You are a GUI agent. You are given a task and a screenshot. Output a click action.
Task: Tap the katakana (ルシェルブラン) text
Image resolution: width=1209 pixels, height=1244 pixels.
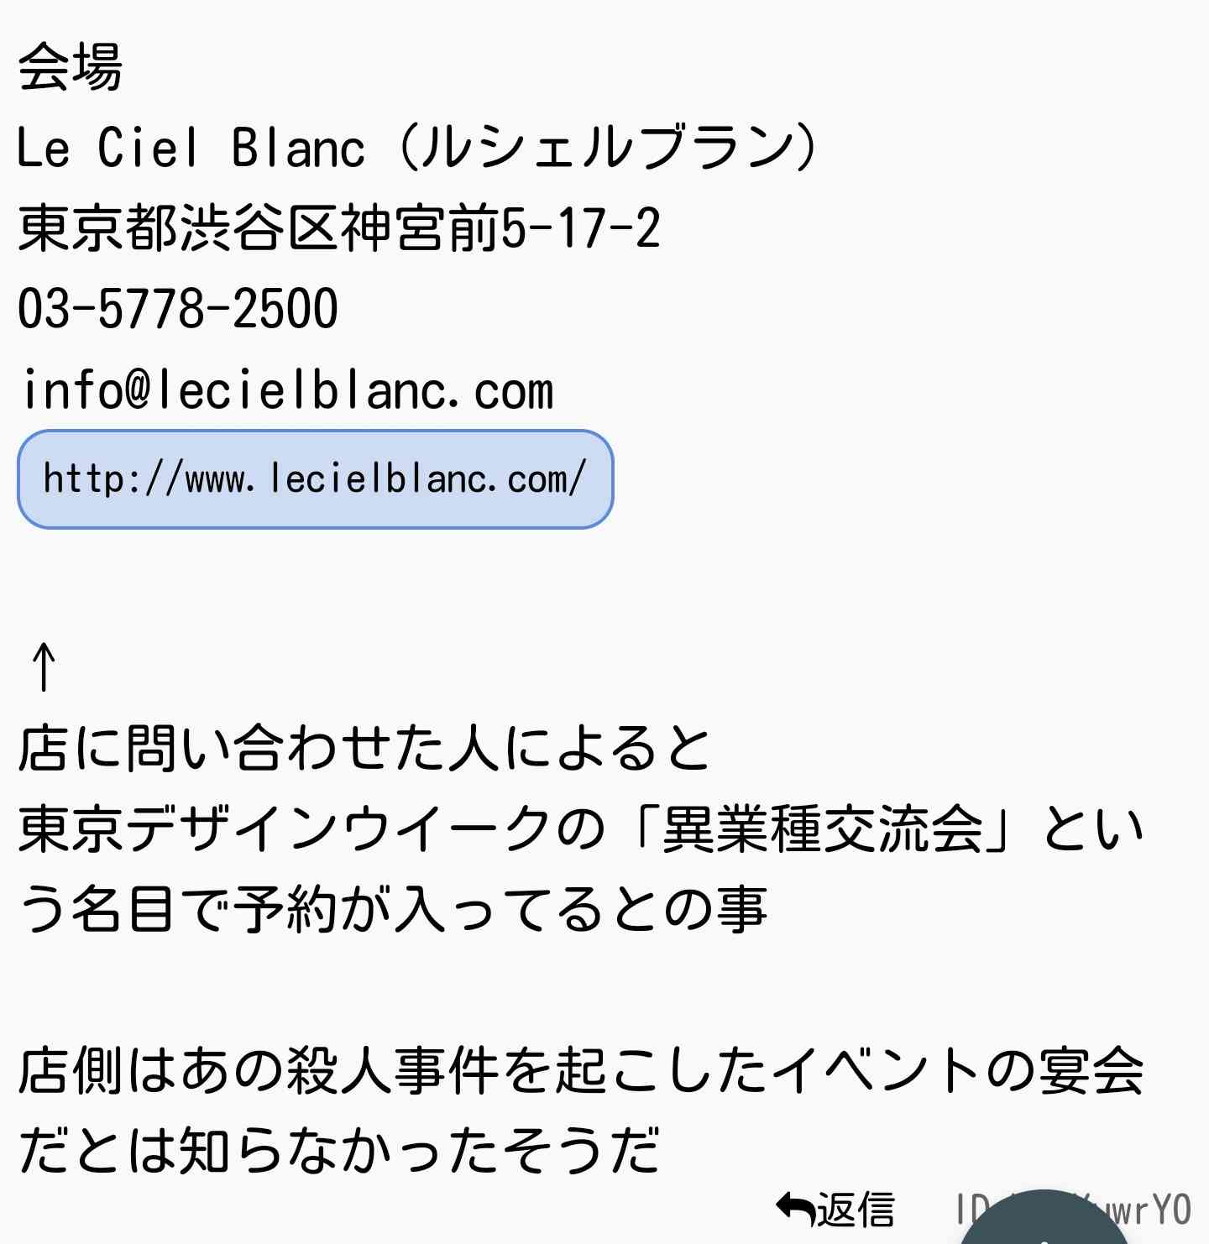coord(607,147)
